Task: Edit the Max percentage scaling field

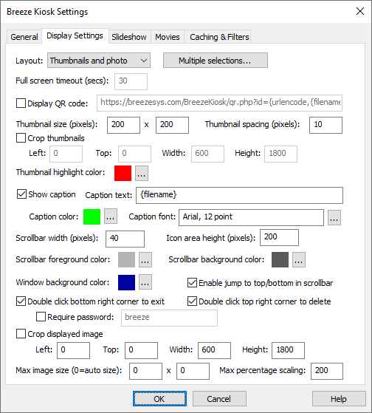Action: point(327,371)
